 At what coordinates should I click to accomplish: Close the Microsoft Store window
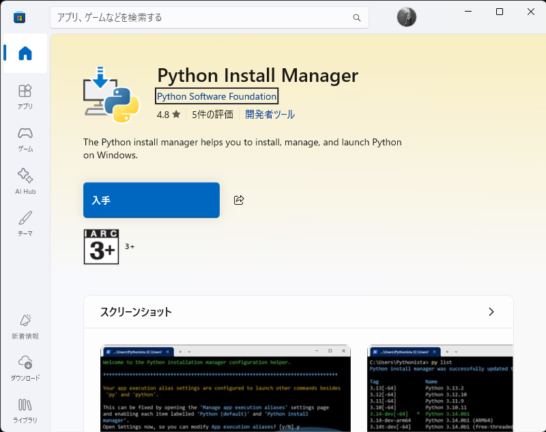(531, 12)
